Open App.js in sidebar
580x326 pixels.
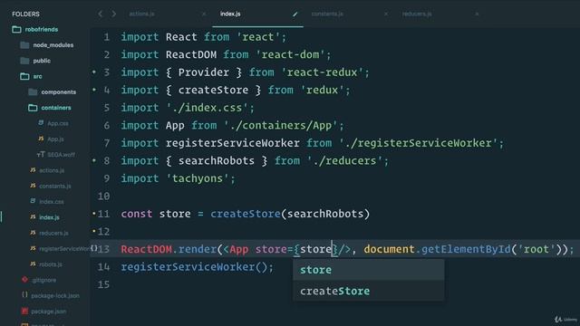coord(55,139)
